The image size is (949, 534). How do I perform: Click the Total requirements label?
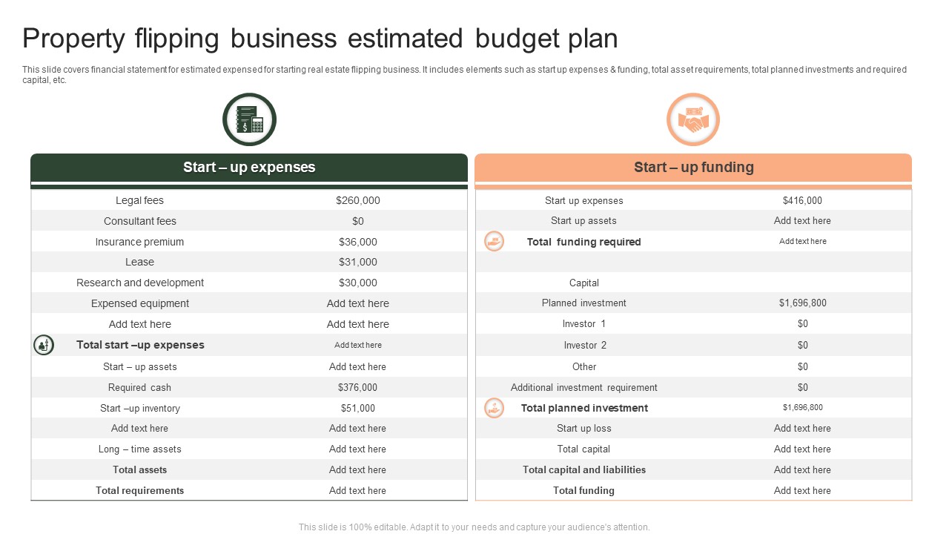pyautogui.click(x=139, y=490)
